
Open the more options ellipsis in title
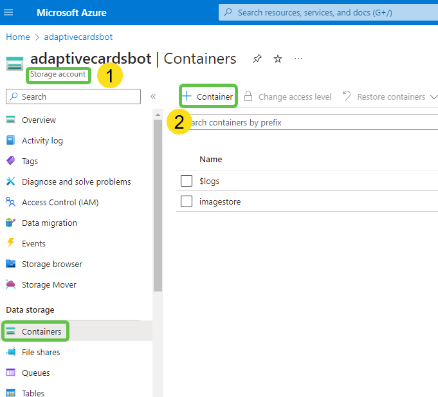(x=298, y=59)
